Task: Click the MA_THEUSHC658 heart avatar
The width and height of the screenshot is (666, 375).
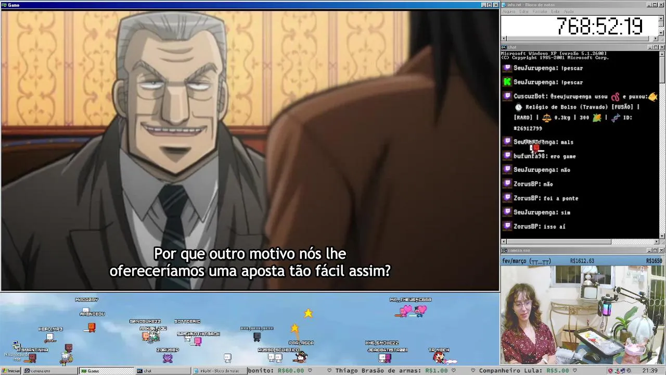Action: pyautogui.click(x=411, y=310)
